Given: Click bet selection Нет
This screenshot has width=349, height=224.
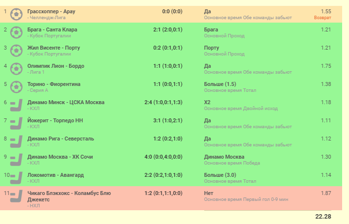Looking at the screenshot, I should pyautogui.click(x=209, y=193).
